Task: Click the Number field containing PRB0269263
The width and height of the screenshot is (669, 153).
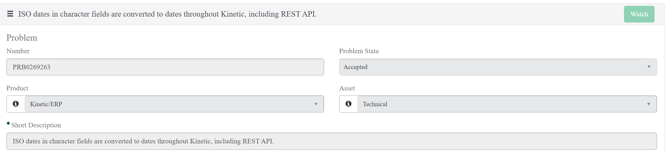Action: coord(165,67)
